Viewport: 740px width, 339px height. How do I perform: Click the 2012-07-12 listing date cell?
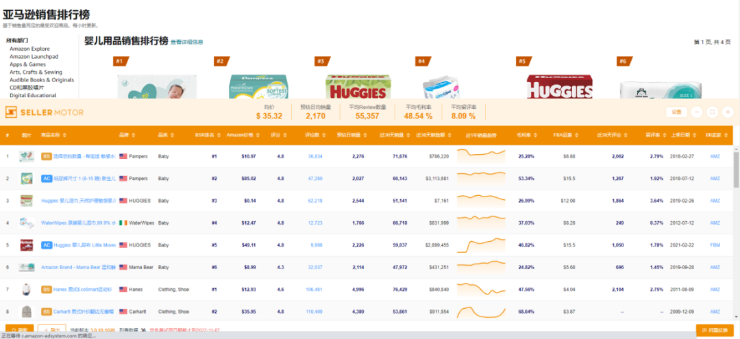click(682, 223)
